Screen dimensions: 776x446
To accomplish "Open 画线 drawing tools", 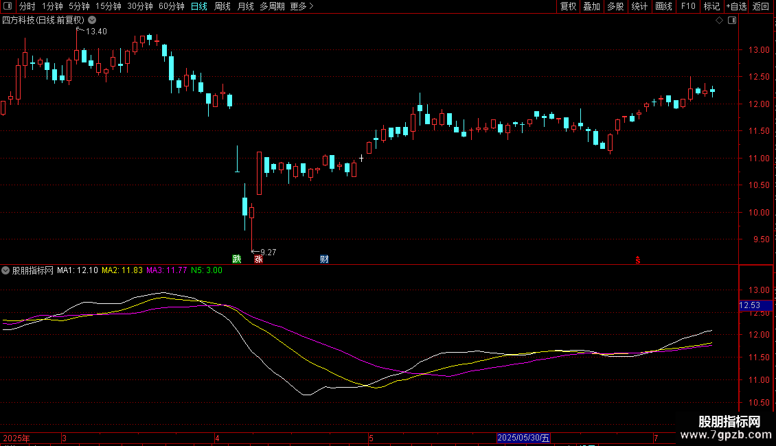I will (x=663, y=6).
